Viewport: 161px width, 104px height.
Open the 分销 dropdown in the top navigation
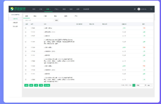coord(48,9)
